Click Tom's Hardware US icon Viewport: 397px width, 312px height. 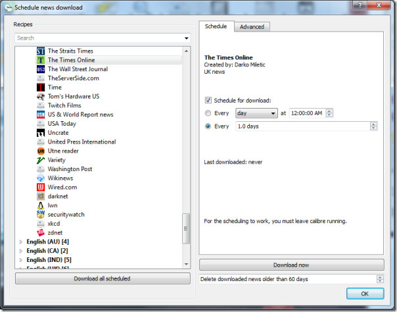pyautogui.click(x=41, y=96)
